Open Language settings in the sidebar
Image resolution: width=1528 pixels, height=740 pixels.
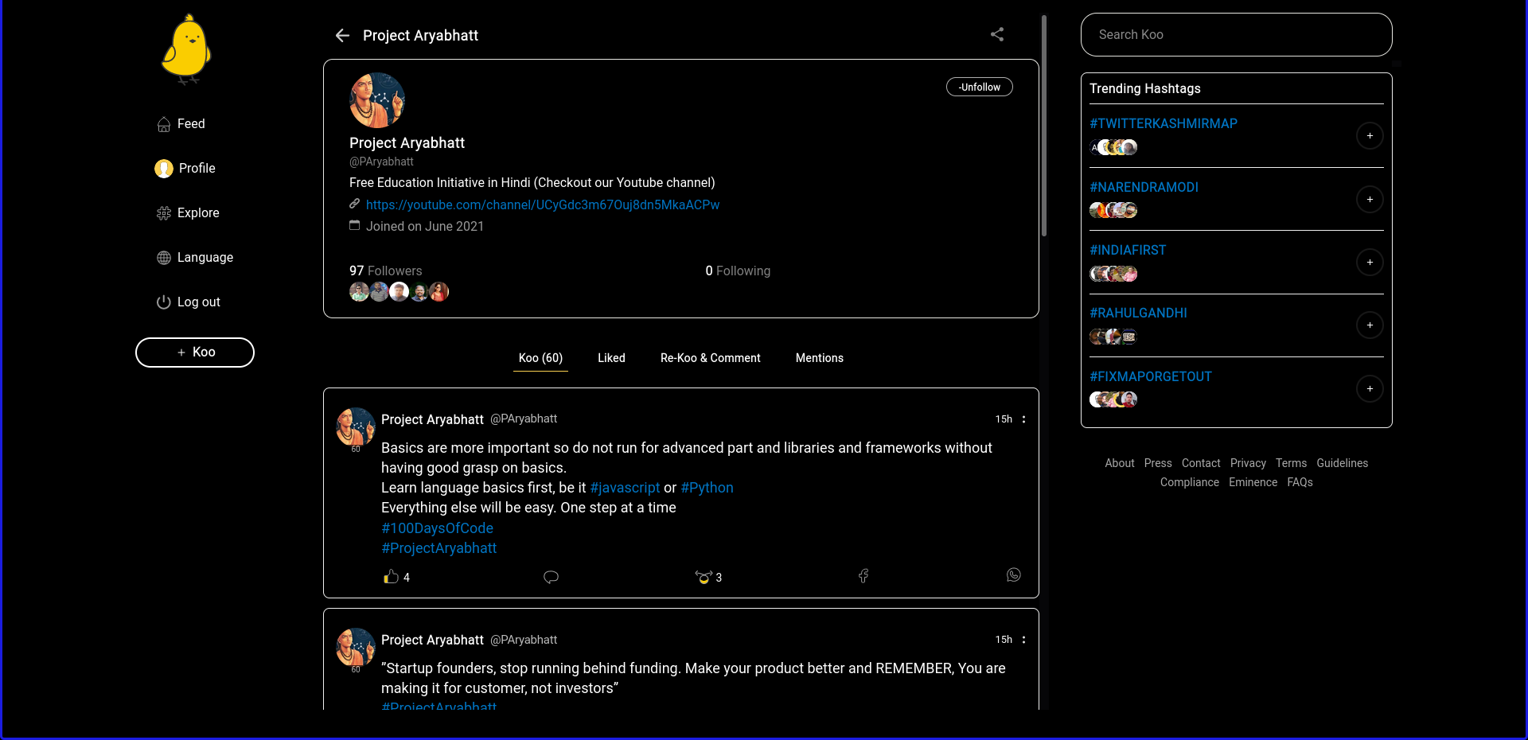pos(195,258)
